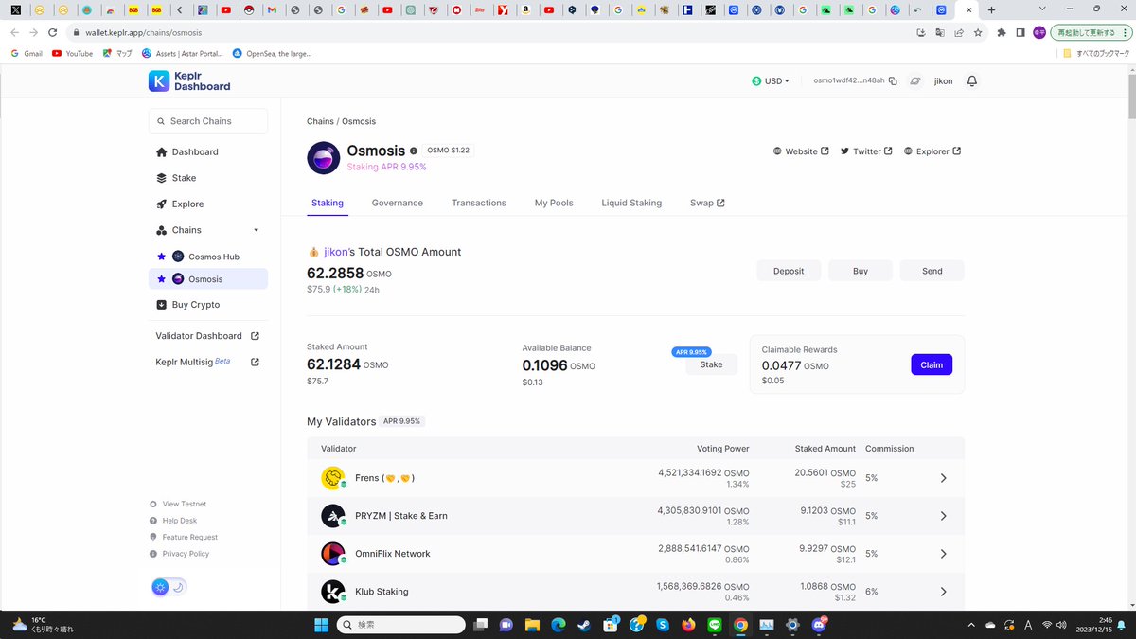Unstar Osmosis favorite in sidebar
Screen dimensions: 1136x639
tap(162, 279)
